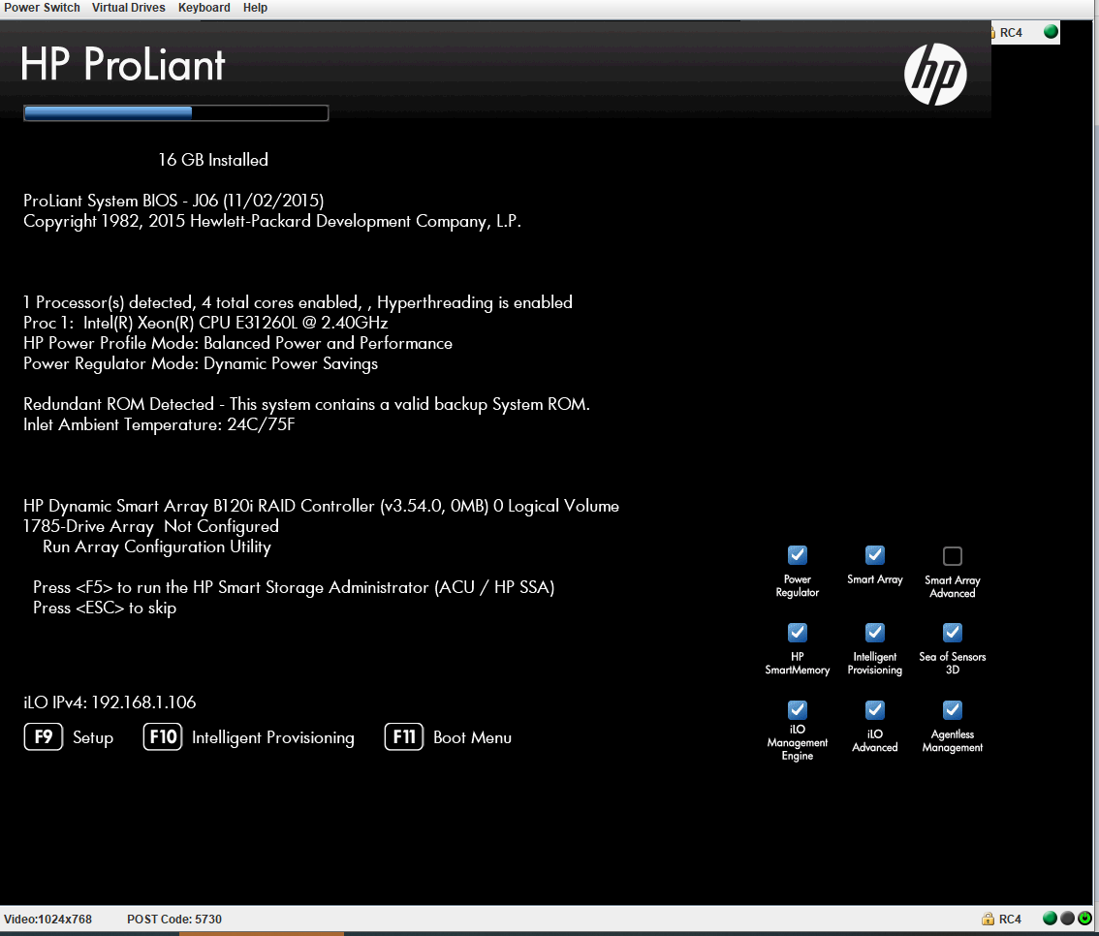Click the HP SmartMemory checkbox
This screenshot has width=1099, height=936.
(797, 633)
